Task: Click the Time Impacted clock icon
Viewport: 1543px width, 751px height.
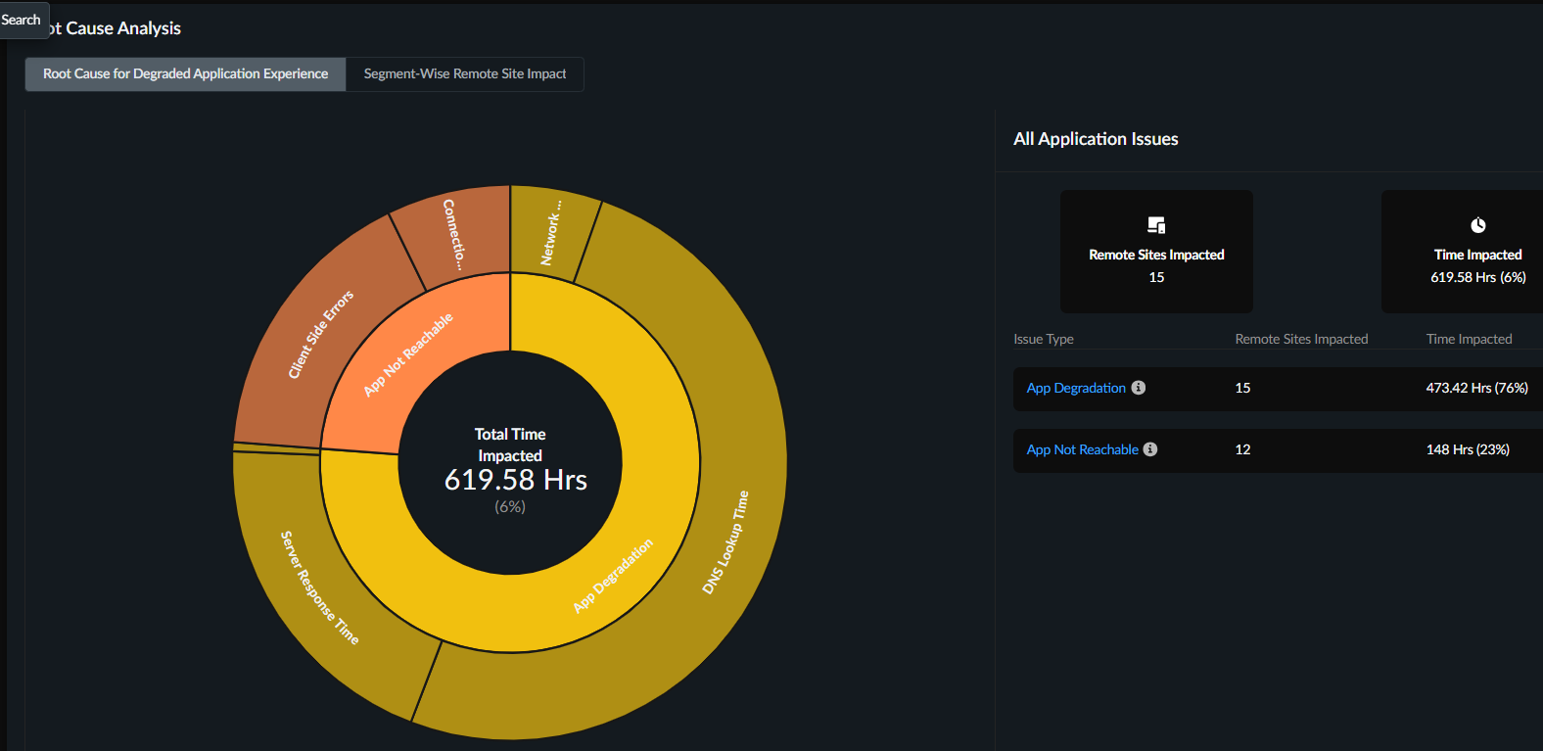Action: [x=1478, y=225]
